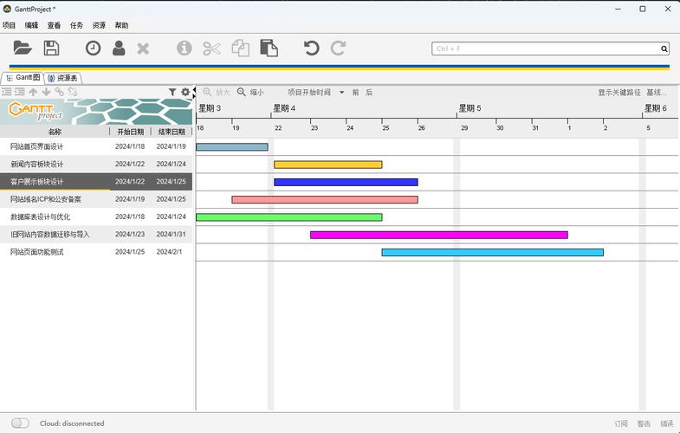The height and width of the screenshot is (433, 680).
Task: Click the 缩小 zoom out magnifier
Action: click(x=251, y=92)
